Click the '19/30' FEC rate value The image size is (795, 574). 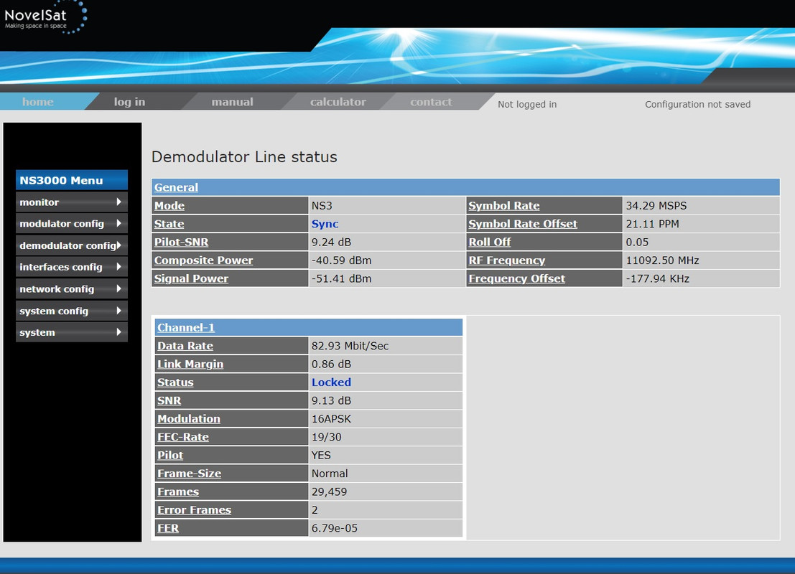point(327,437)
